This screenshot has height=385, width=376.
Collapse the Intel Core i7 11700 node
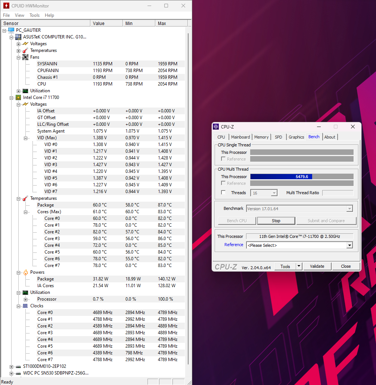11,98
